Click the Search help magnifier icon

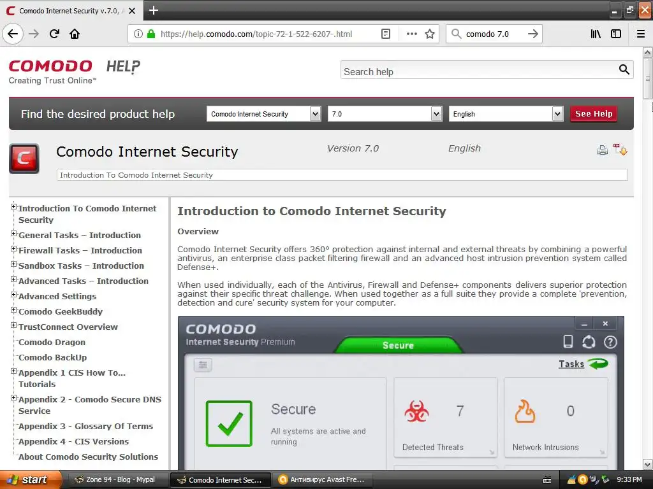(624, 69)
